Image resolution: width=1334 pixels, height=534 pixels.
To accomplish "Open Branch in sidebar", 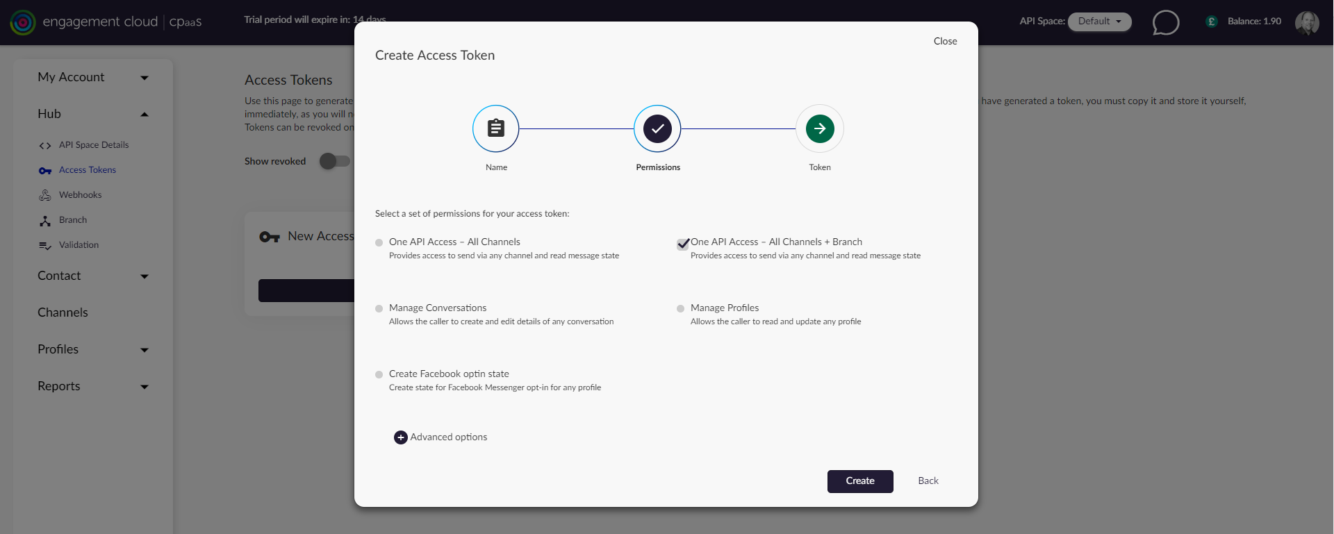I will click(x=73, y=220).
